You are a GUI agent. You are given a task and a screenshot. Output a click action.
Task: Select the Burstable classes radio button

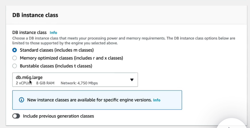[15, 66]
